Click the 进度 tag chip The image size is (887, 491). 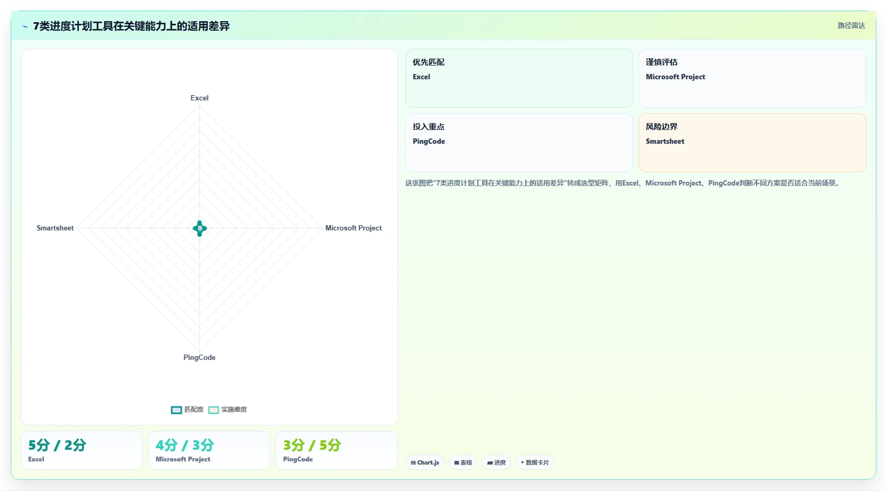click(496, 462)
